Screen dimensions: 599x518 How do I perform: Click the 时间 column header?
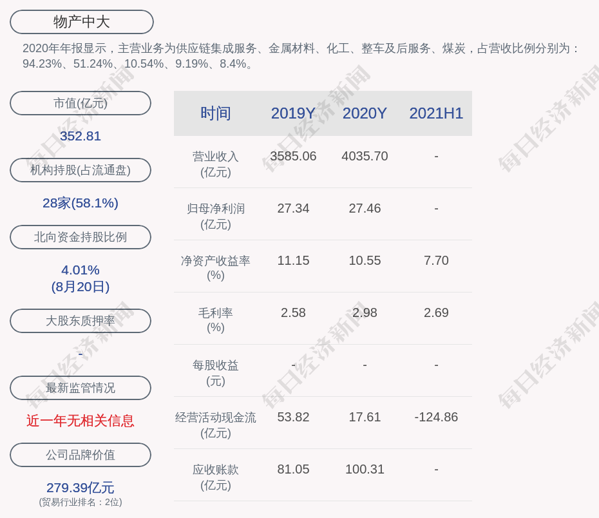click(x=216, y=113)
